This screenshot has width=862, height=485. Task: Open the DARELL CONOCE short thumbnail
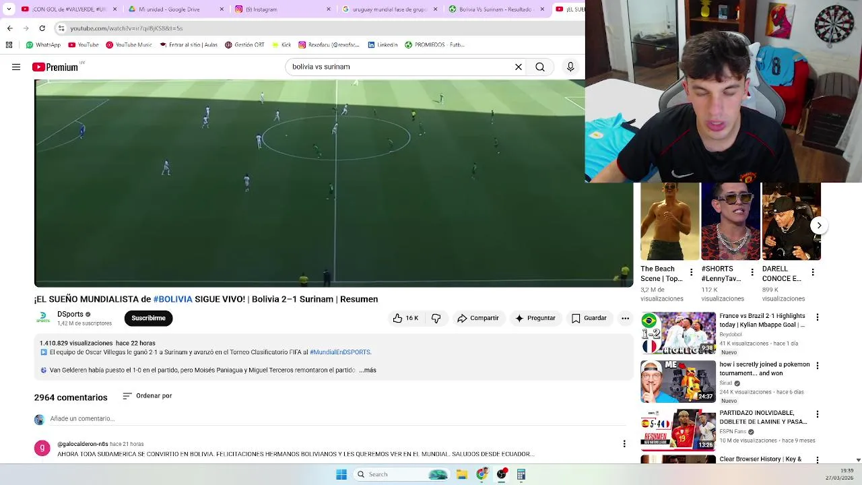(x=791, y=222)
